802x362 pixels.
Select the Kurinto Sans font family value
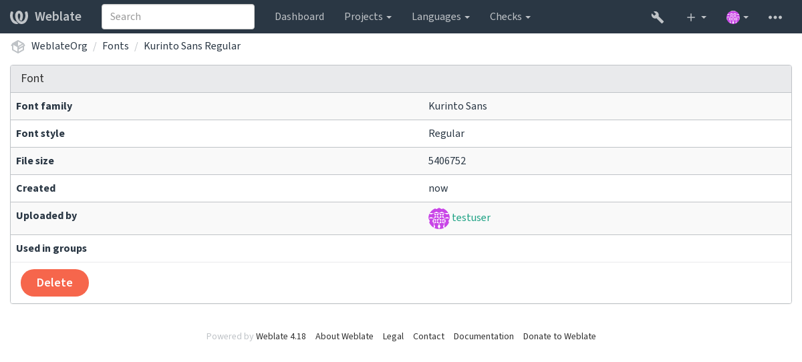pos(458,106)
